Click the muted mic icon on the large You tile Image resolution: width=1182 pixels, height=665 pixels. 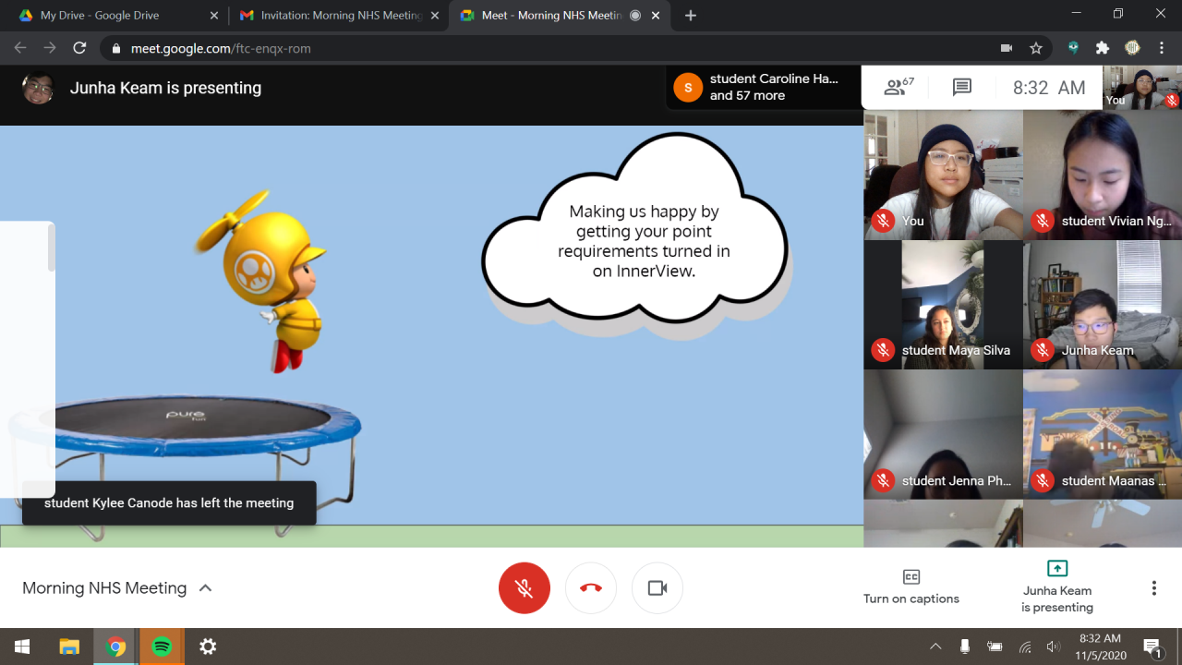884,221
